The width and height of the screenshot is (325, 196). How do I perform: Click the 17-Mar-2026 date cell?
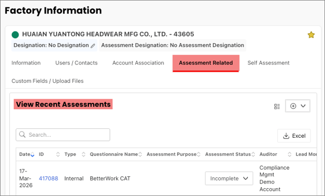tap(26, 178)
